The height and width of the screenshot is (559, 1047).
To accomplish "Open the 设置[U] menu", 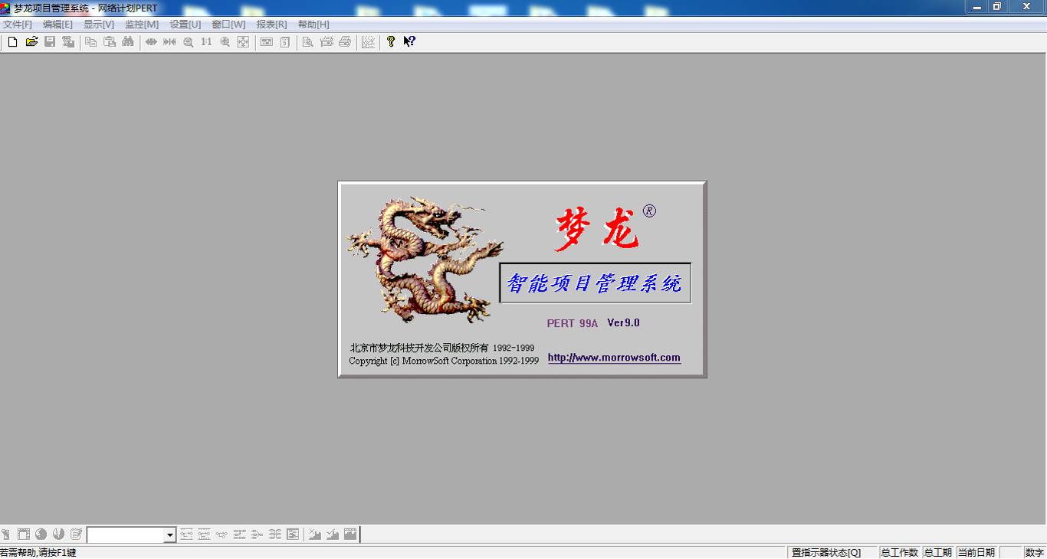I will tap(185, 25).
